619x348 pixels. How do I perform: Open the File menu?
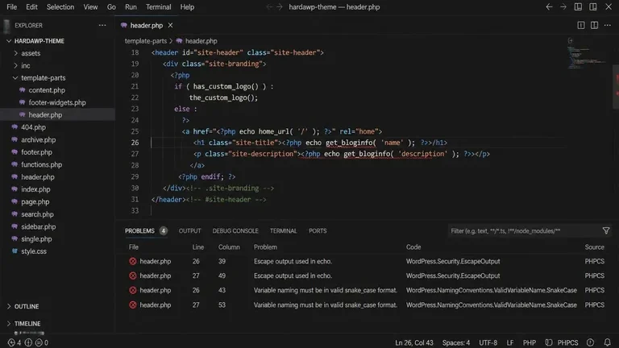(12, 7)
